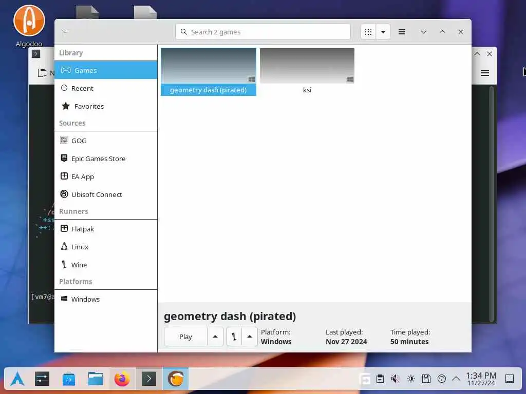Click the GOG logo icon
This screenshot has width=526, height=394.
tap(64, 140)
